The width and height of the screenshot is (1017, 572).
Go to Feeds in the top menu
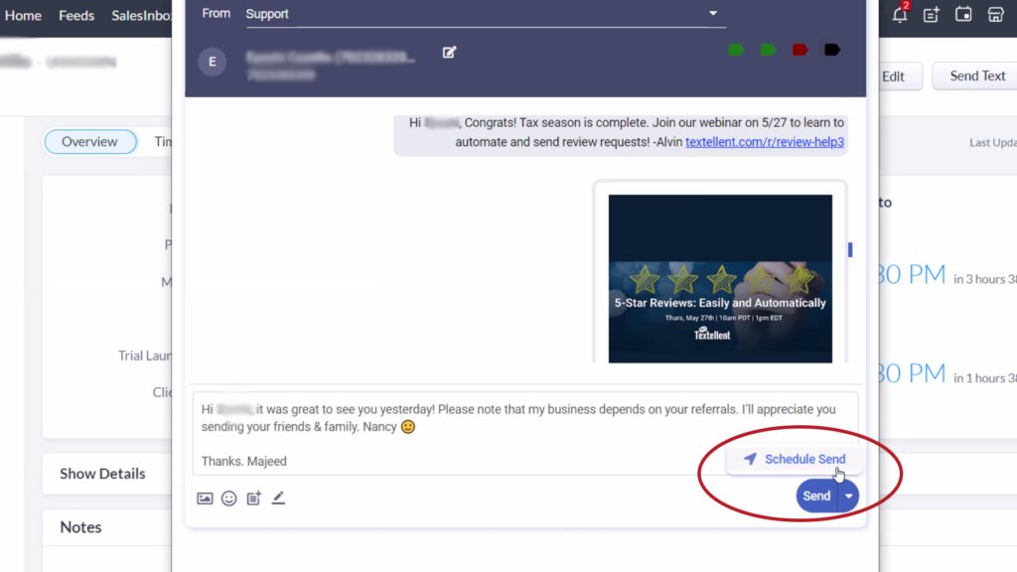click(x=76, y=15)
